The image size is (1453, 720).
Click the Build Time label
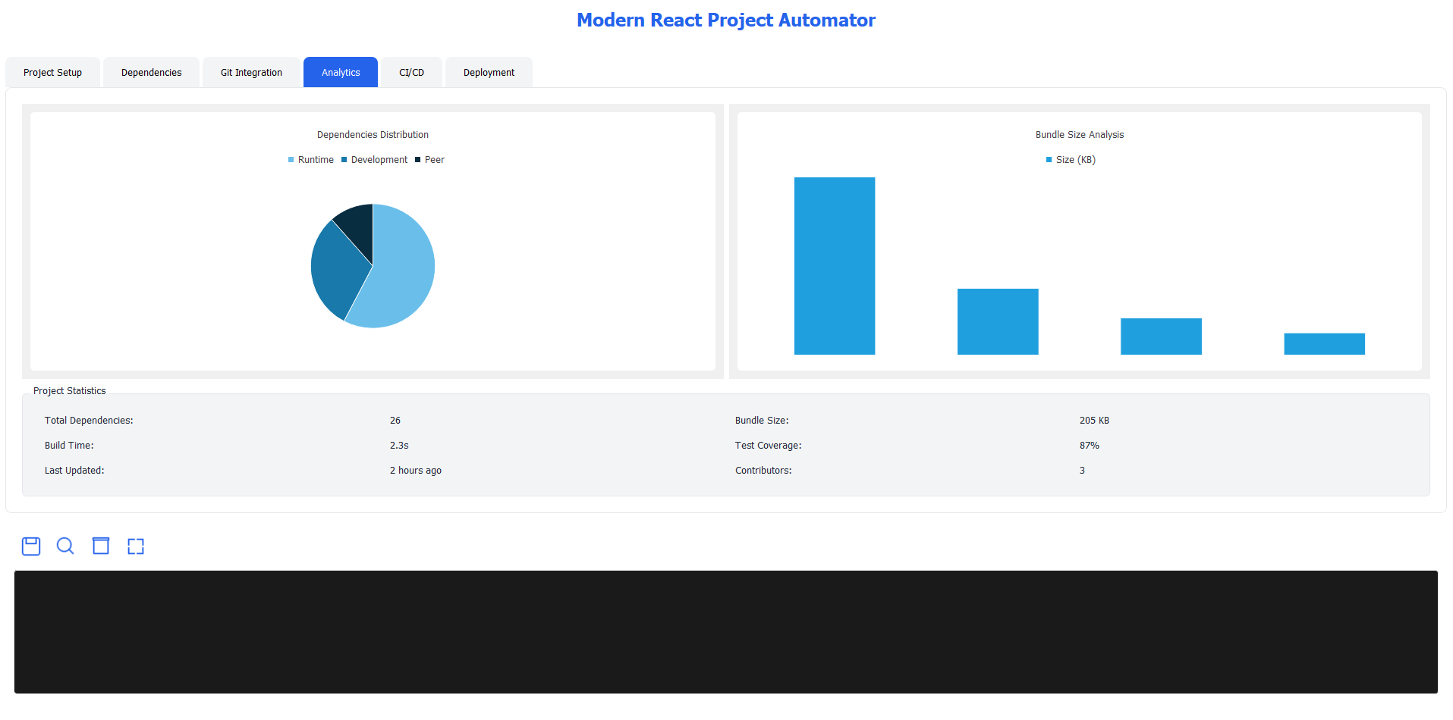pos(69,446)
